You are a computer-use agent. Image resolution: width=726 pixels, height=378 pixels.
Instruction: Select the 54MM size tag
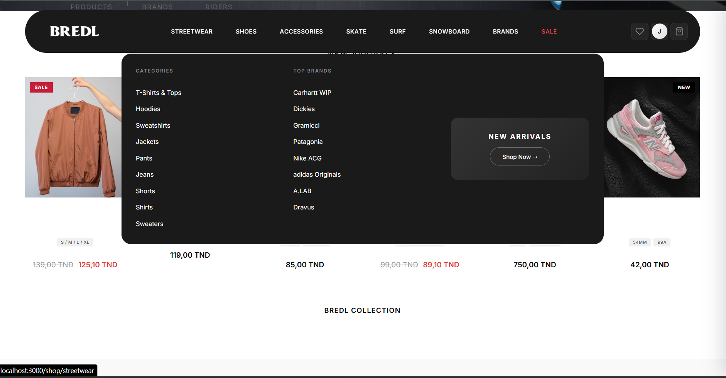point(640,242)
